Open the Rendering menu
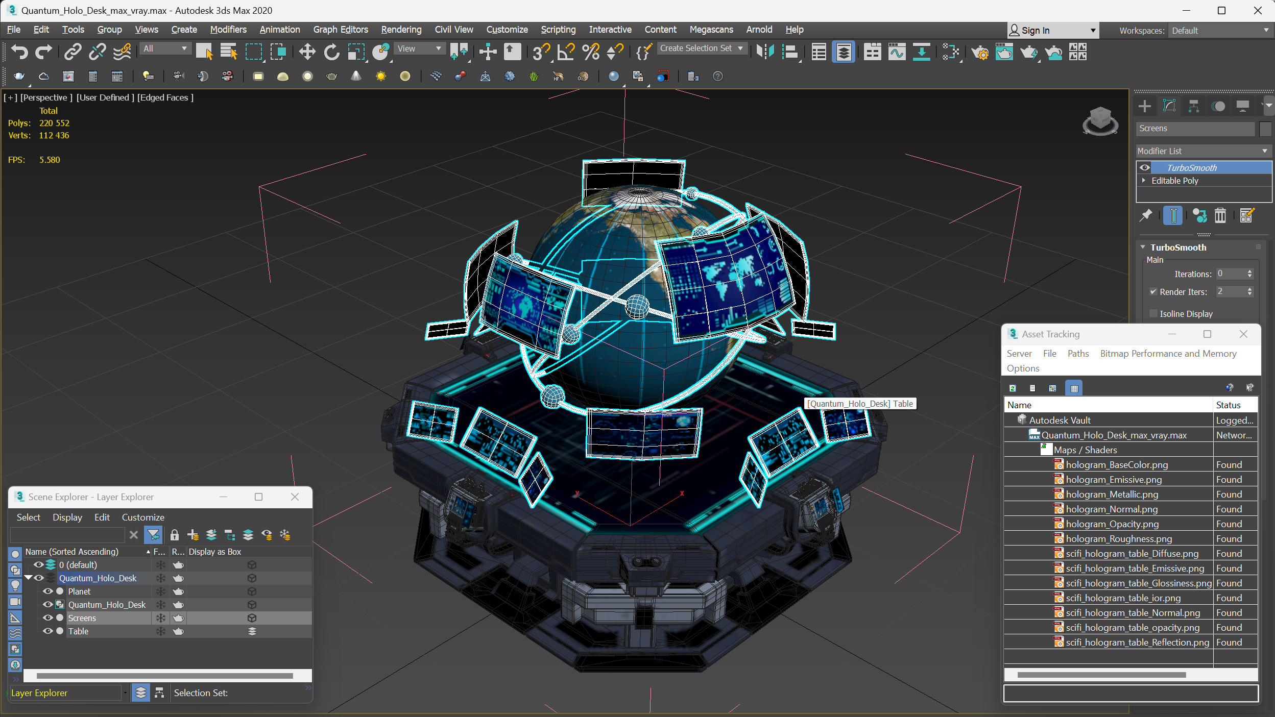Viewport: 1275px width, 717px height. coord(401,30)
